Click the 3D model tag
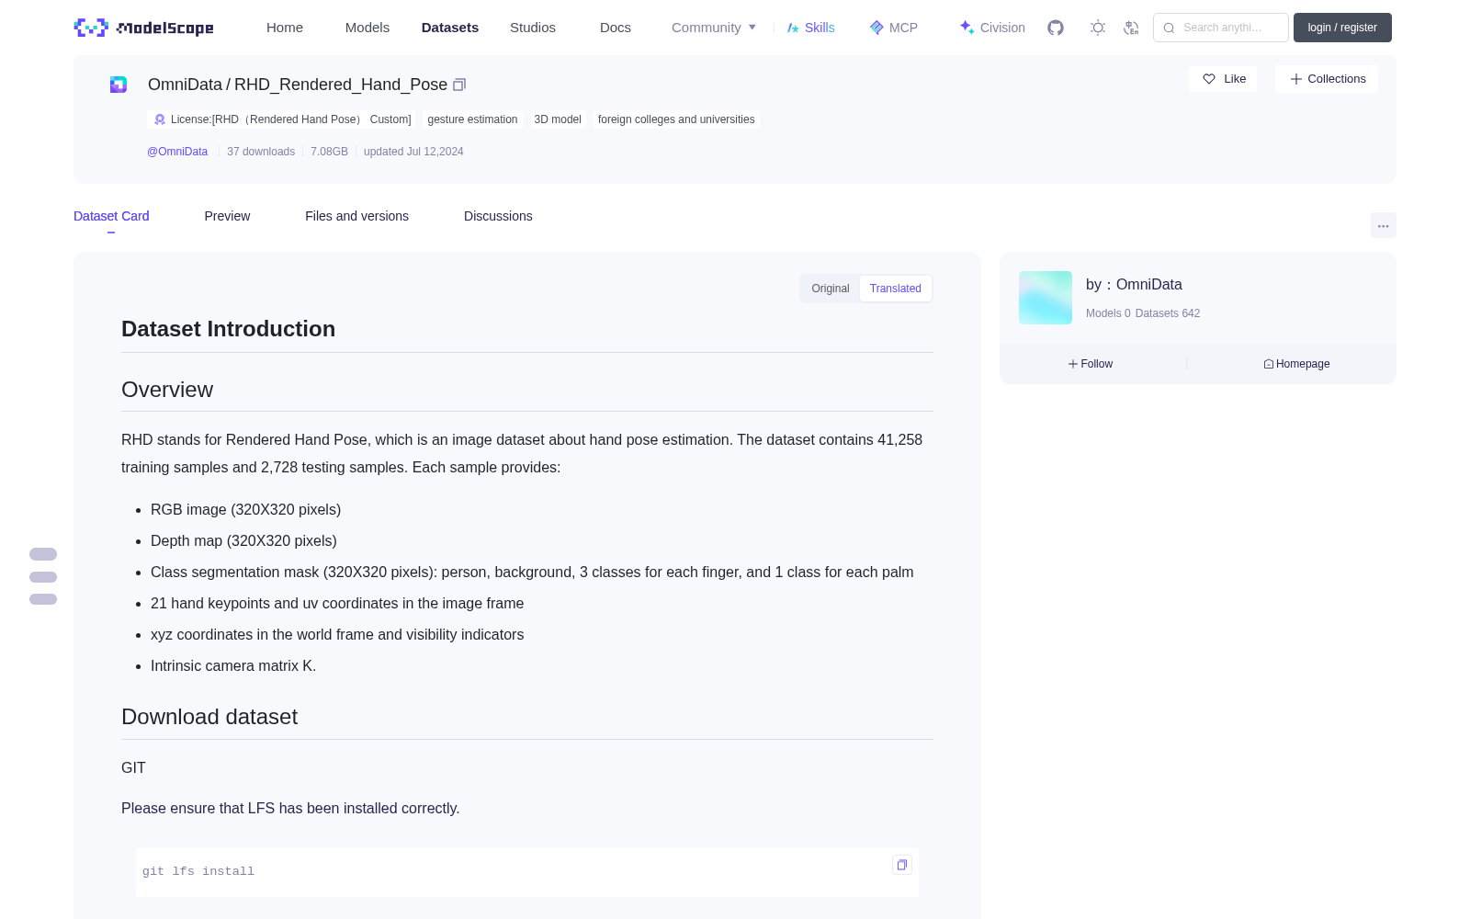The height and width of the screenshot is (919, 1470). (x=558, y=119)
